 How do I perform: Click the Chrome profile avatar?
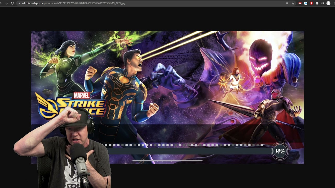(x=328, y=3)
